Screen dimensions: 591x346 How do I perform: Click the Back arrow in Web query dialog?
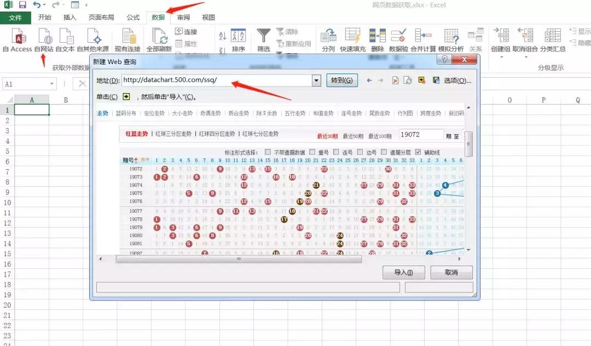369,80
